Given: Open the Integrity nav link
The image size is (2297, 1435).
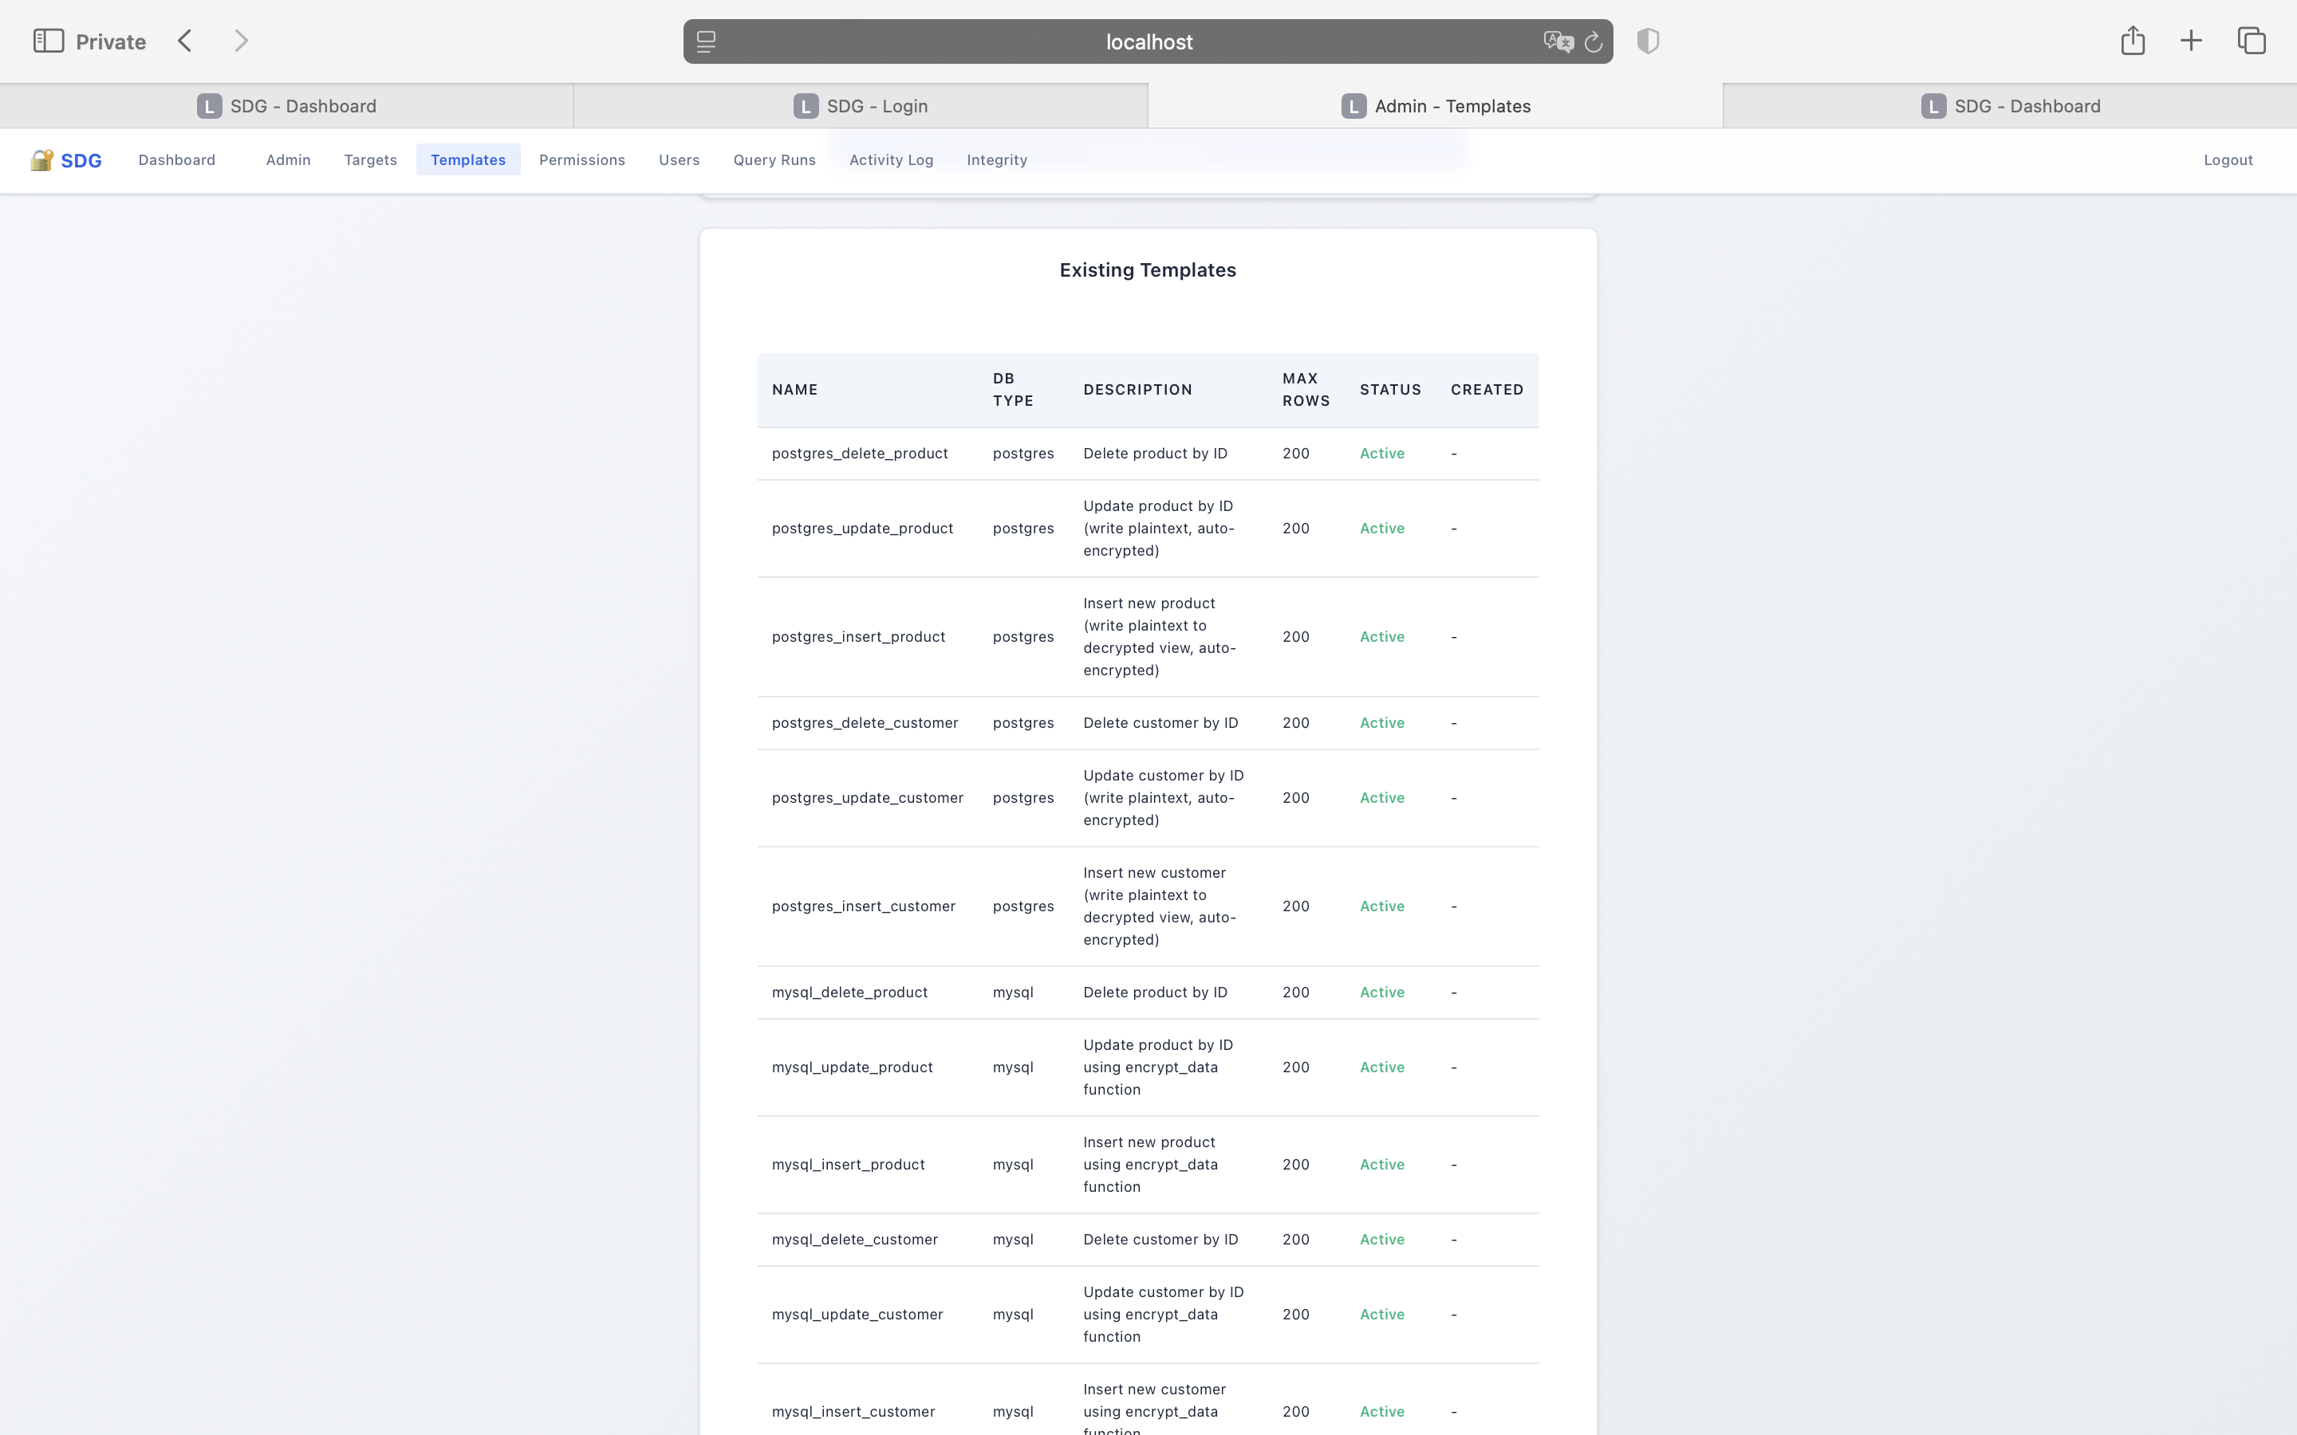Looking at the screenshot, I should tap(997, 160).
